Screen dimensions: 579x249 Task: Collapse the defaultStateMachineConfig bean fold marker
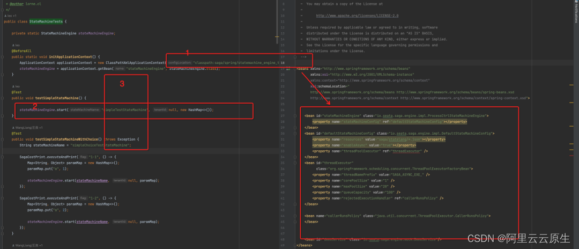click(295, 133)
